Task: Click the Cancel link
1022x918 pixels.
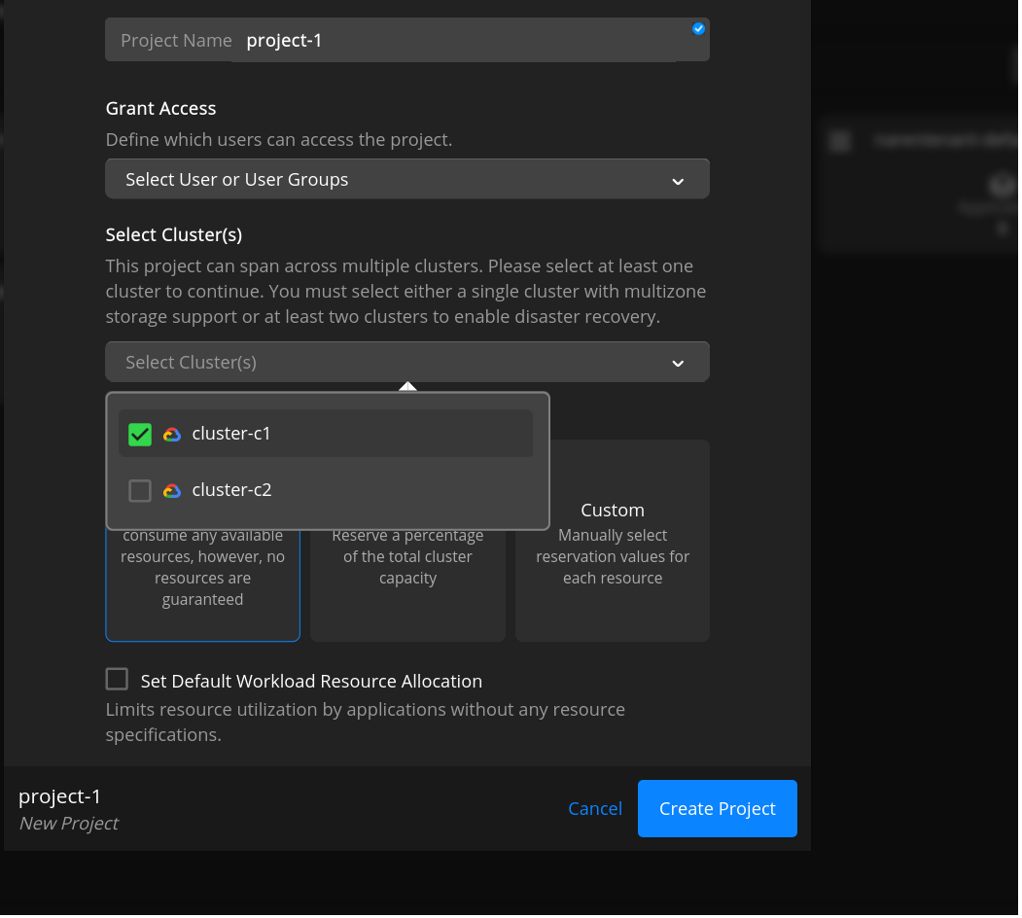Action: (x=596, y=810)
